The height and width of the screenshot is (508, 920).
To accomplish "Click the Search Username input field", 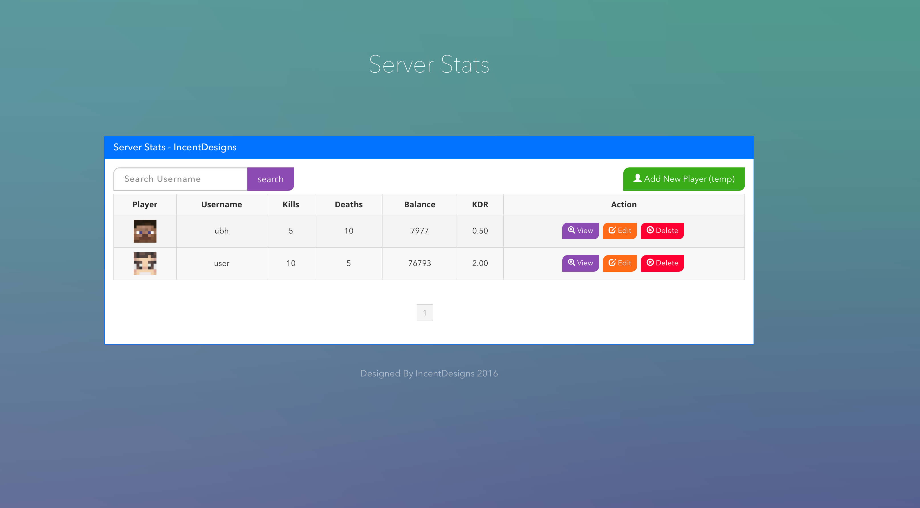I will 180,179.
